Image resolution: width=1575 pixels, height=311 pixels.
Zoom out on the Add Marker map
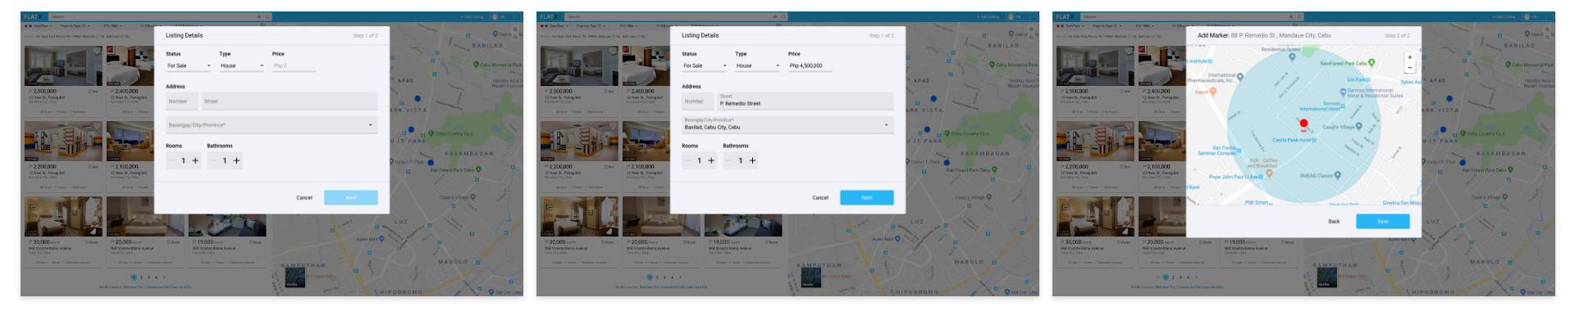click(x=1409, y=68)
